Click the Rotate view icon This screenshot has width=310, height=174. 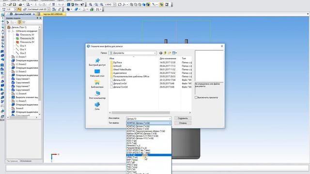coord(120,4)
